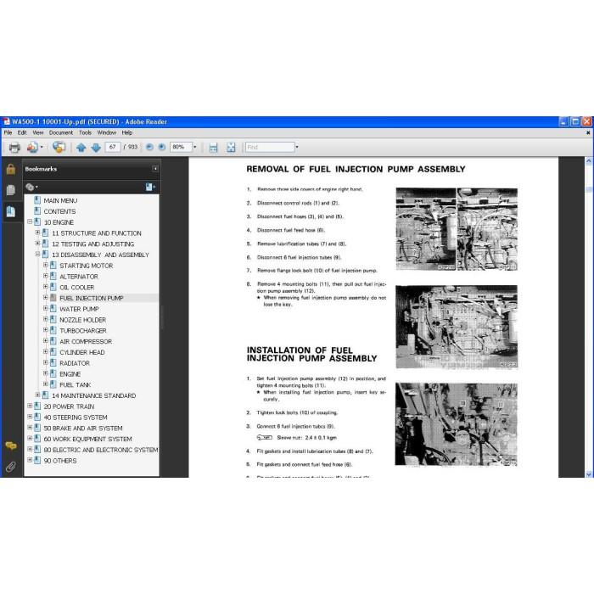Open the Document menu

point(61,132)
